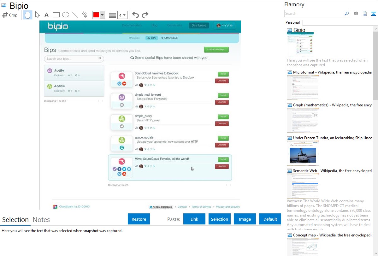This screenshot has width=378, height=256.
Task: Switch to the Selection tab
Action: (x=15, y=220)
